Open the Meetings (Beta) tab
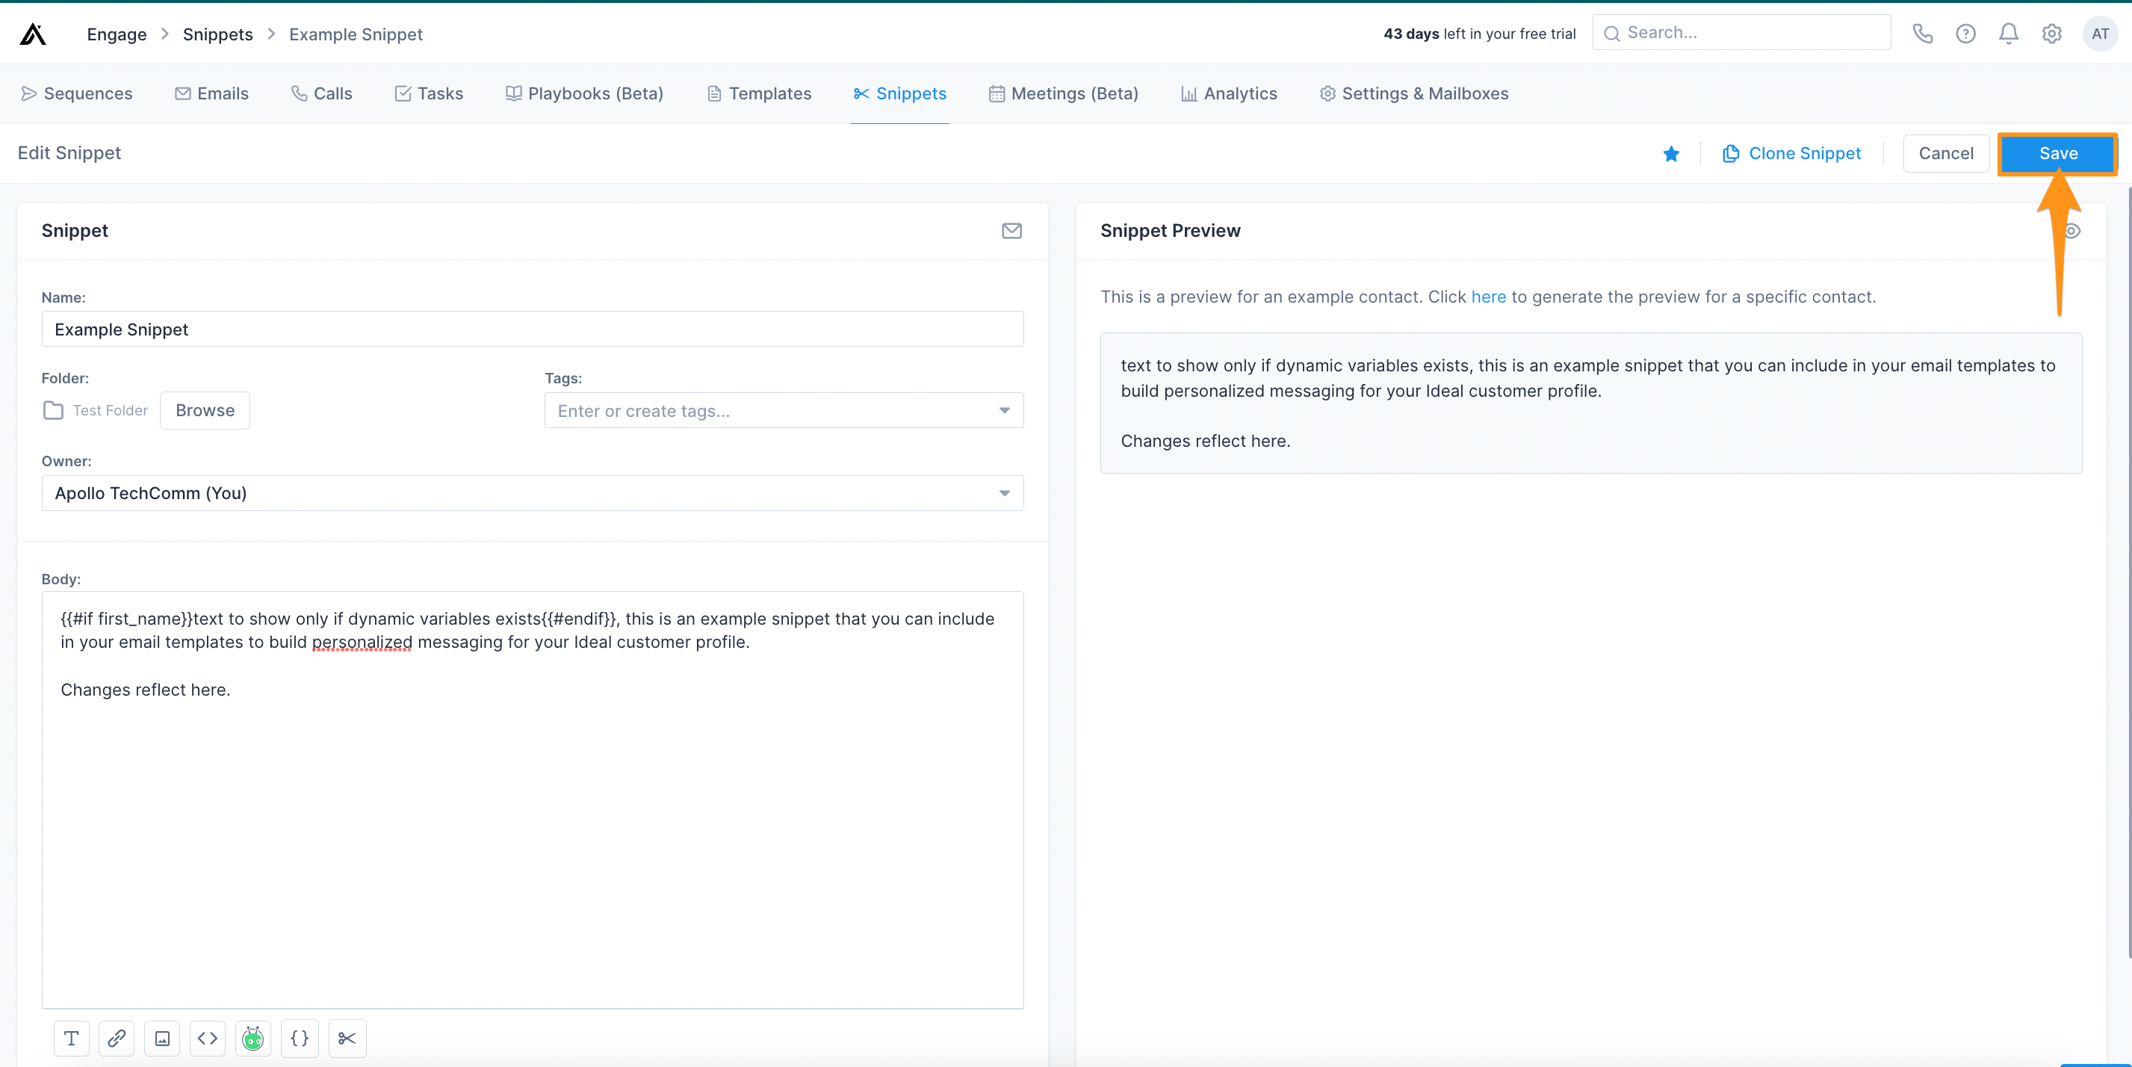Screen dimensions: 2132x1067 [x=1064, y=93]
